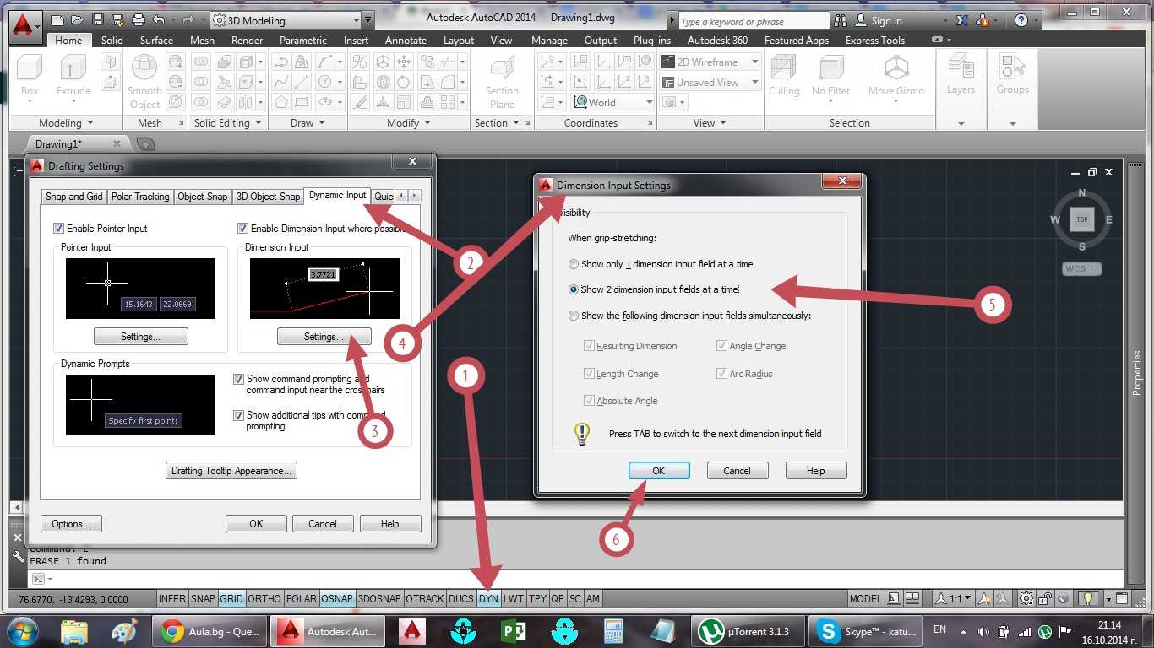This screenshot has height=648, width=1154.
Task: Switch to 3D Object Snap tab
Action: click(x=268, y=197)
